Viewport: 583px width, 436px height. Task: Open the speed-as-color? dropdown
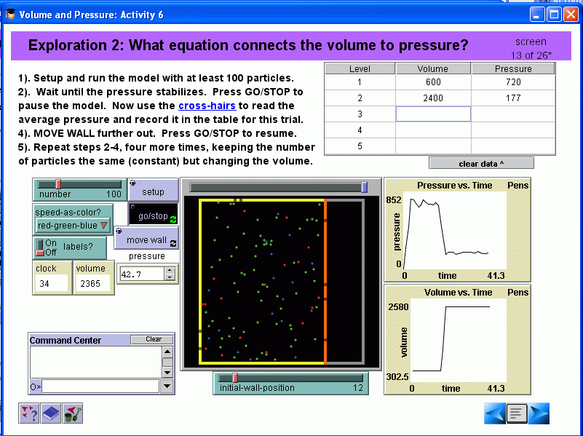[x=73, y=226]
